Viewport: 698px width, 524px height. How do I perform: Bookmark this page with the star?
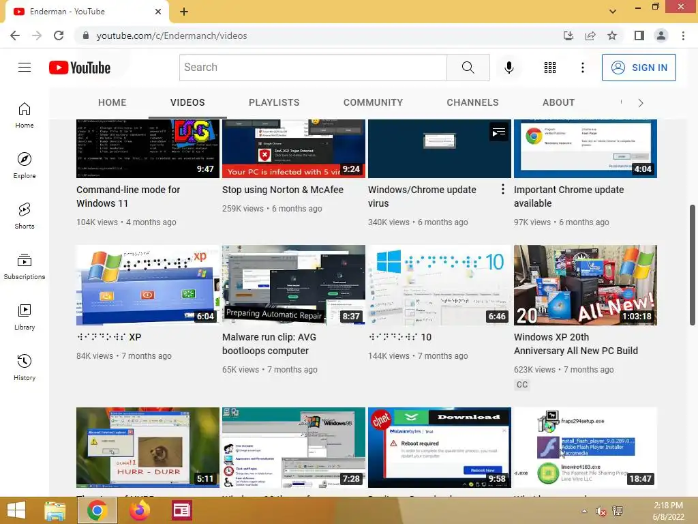pos(612,35)
